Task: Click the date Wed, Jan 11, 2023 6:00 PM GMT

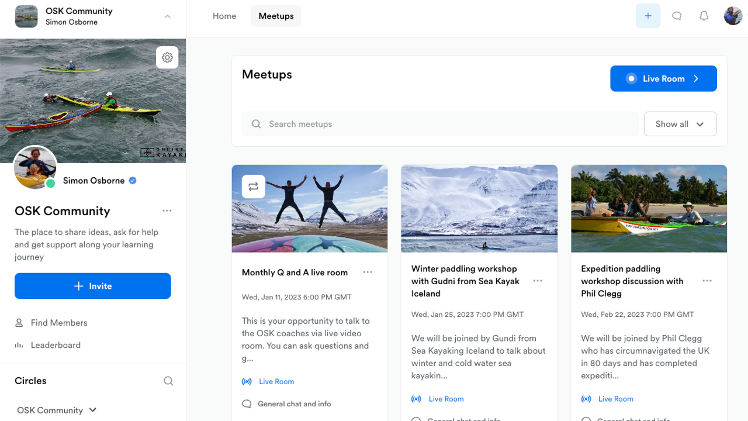Action: pyautogui.click(x=297, y=297)
